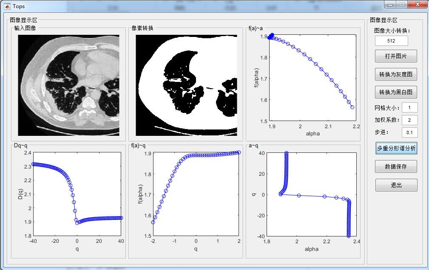Minimize the Tops window
The image size is (429, 270).
pyautogui.click(x=390, y=4)
